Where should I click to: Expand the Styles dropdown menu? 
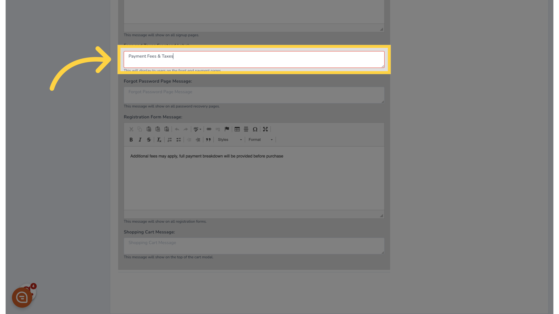(229, 139)
